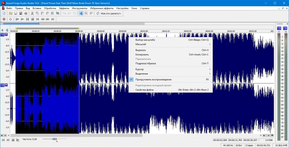Click sample rate 44 100 Hz in status bar
Viewport: 289px width, 148px height.
click(228, 145)
